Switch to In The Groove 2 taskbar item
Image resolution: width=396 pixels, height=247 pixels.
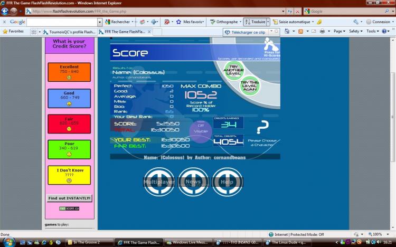89,242
